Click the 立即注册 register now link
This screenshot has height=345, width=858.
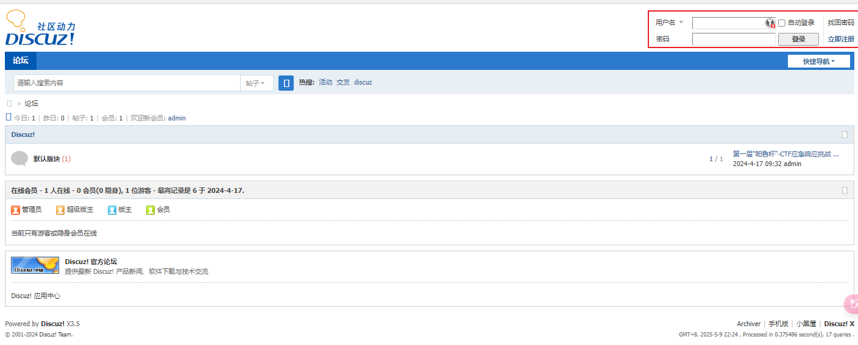click(841, 39)
